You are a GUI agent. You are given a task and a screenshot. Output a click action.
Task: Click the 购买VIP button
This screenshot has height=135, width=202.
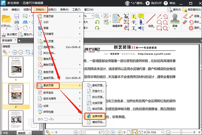tap(154, 3)
